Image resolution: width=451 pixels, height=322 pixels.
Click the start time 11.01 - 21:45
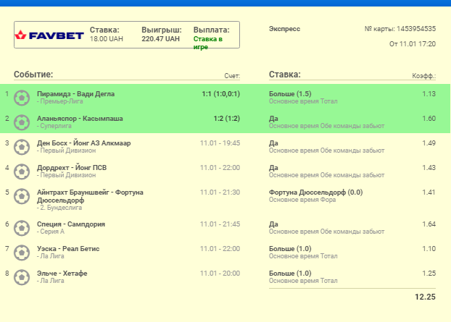pyautogui.click(x=220, y=224)
